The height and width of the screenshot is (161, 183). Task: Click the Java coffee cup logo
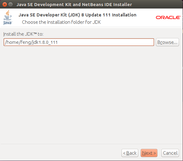point(8,17)
